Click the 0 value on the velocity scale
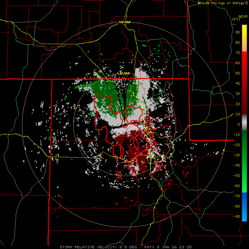249x249 pixels. coord(239,124)
